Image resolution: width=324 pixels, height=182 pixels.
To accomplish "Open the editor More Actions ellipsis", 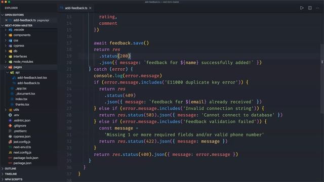I will [317, 8].
